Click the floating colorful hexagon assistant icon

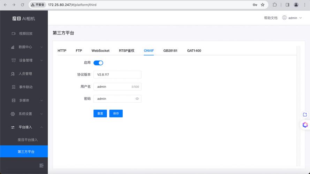305,125
